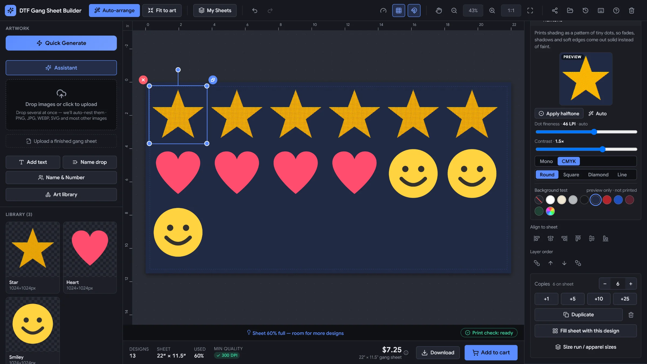Open the history clock icon
Image resolution: width=647 pixels, height=364 pixels.
[x=585, y=11]
